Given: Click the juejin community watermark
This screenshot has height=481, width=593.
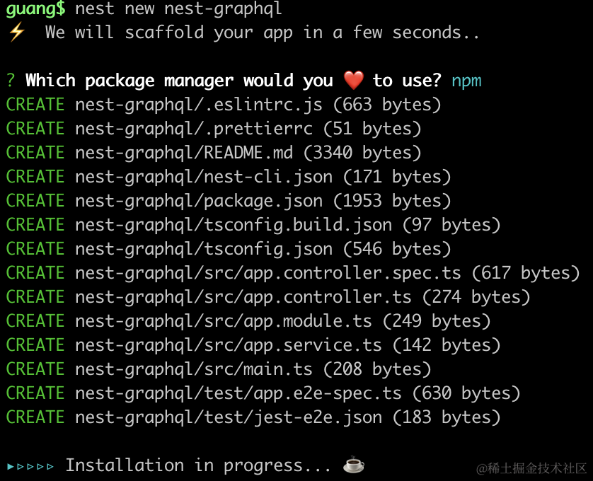Looking at the screenshot, I should (531, 468).
